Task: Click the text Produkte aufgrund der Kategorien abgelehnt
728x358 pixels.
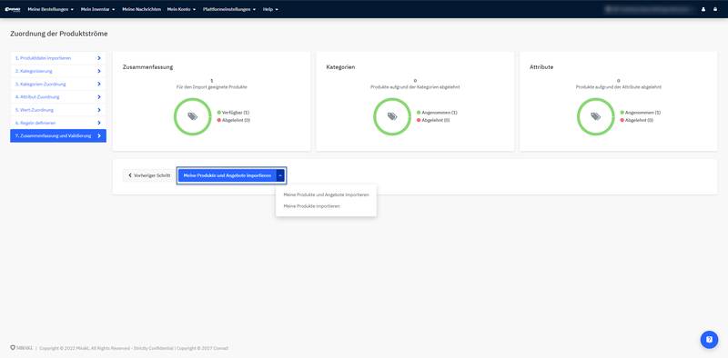Action: click(x=415, y=86)
